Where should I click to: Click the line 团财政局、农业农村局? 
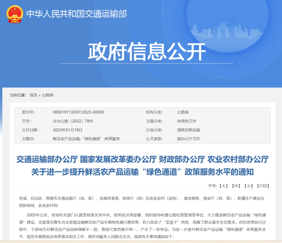coord(39,205)
